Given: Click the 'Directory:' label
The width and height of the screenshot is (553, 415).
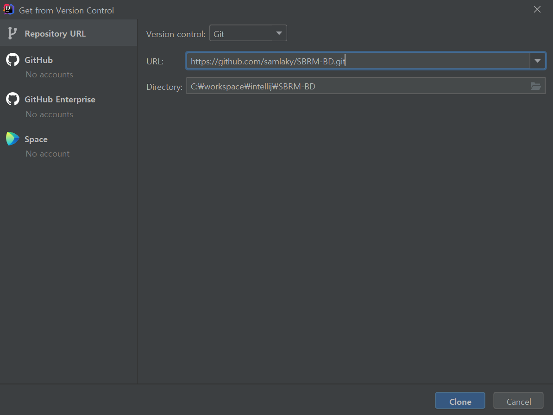Looking at the screenshot, I should coord(164,87).
